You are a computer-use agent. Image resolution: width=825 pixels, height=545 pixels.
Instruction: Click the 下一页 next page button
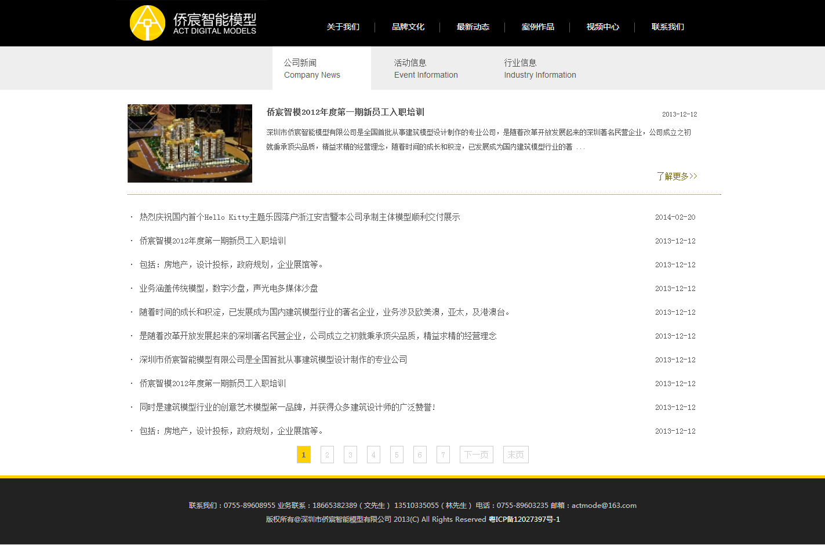point(477,455)
